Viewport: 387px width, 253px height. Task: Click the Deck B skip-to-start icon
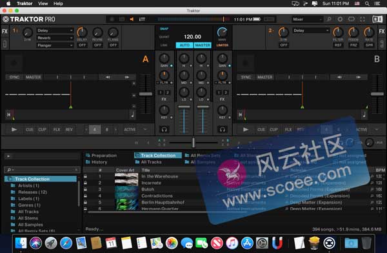[241, 114]
